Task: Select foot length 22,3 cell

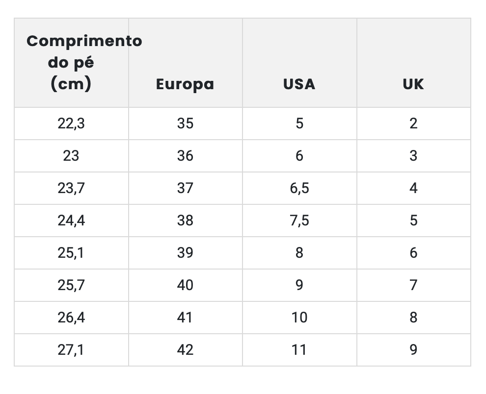Action: coord(71,123)
